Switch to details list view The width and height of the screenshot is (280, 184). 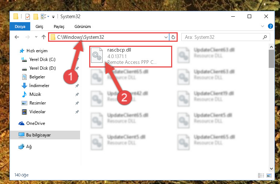click(x=261, y=175)
